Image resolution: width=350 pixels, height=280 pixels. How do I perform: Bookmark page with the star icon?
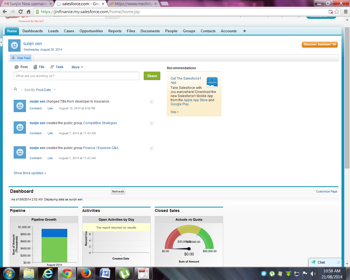click(x=337, y=12)
